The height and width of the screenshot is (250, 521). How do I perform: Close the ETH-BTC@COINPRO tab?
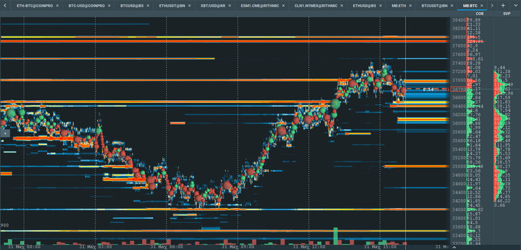click(x=57, y=6)
